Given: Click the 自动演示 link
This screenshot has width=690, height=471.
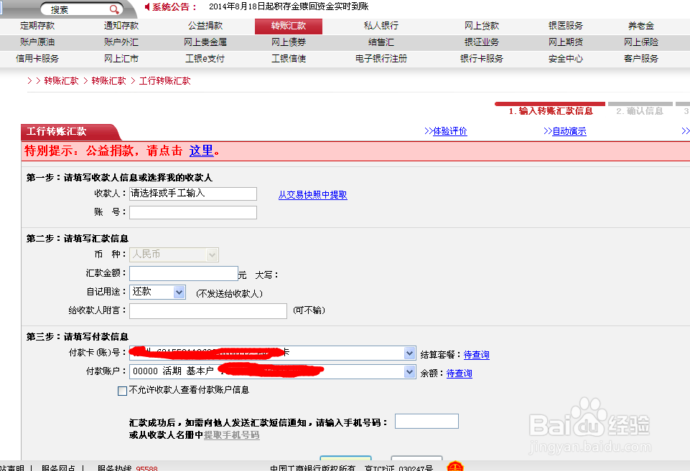Looking at the screenshot, I should coord(569,131).
